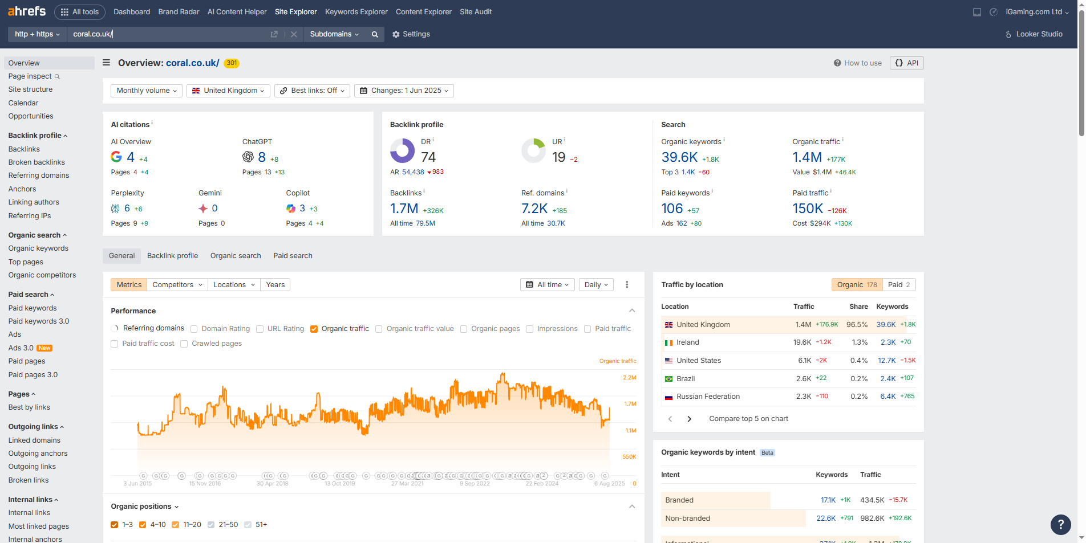Open the Daily granularity dropdown
The image size is (1086, 543).
point(596,285)
